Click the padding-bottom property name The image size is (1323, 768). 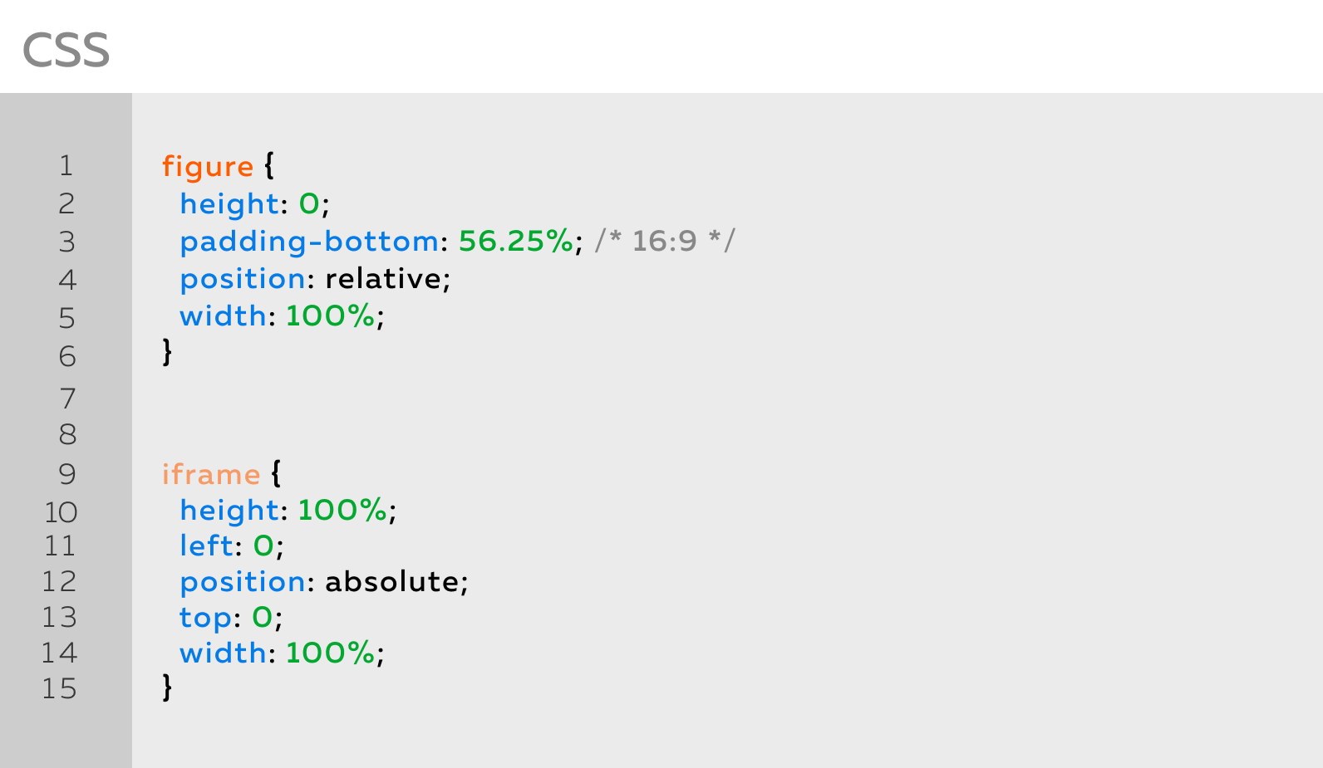coord(309,241)
